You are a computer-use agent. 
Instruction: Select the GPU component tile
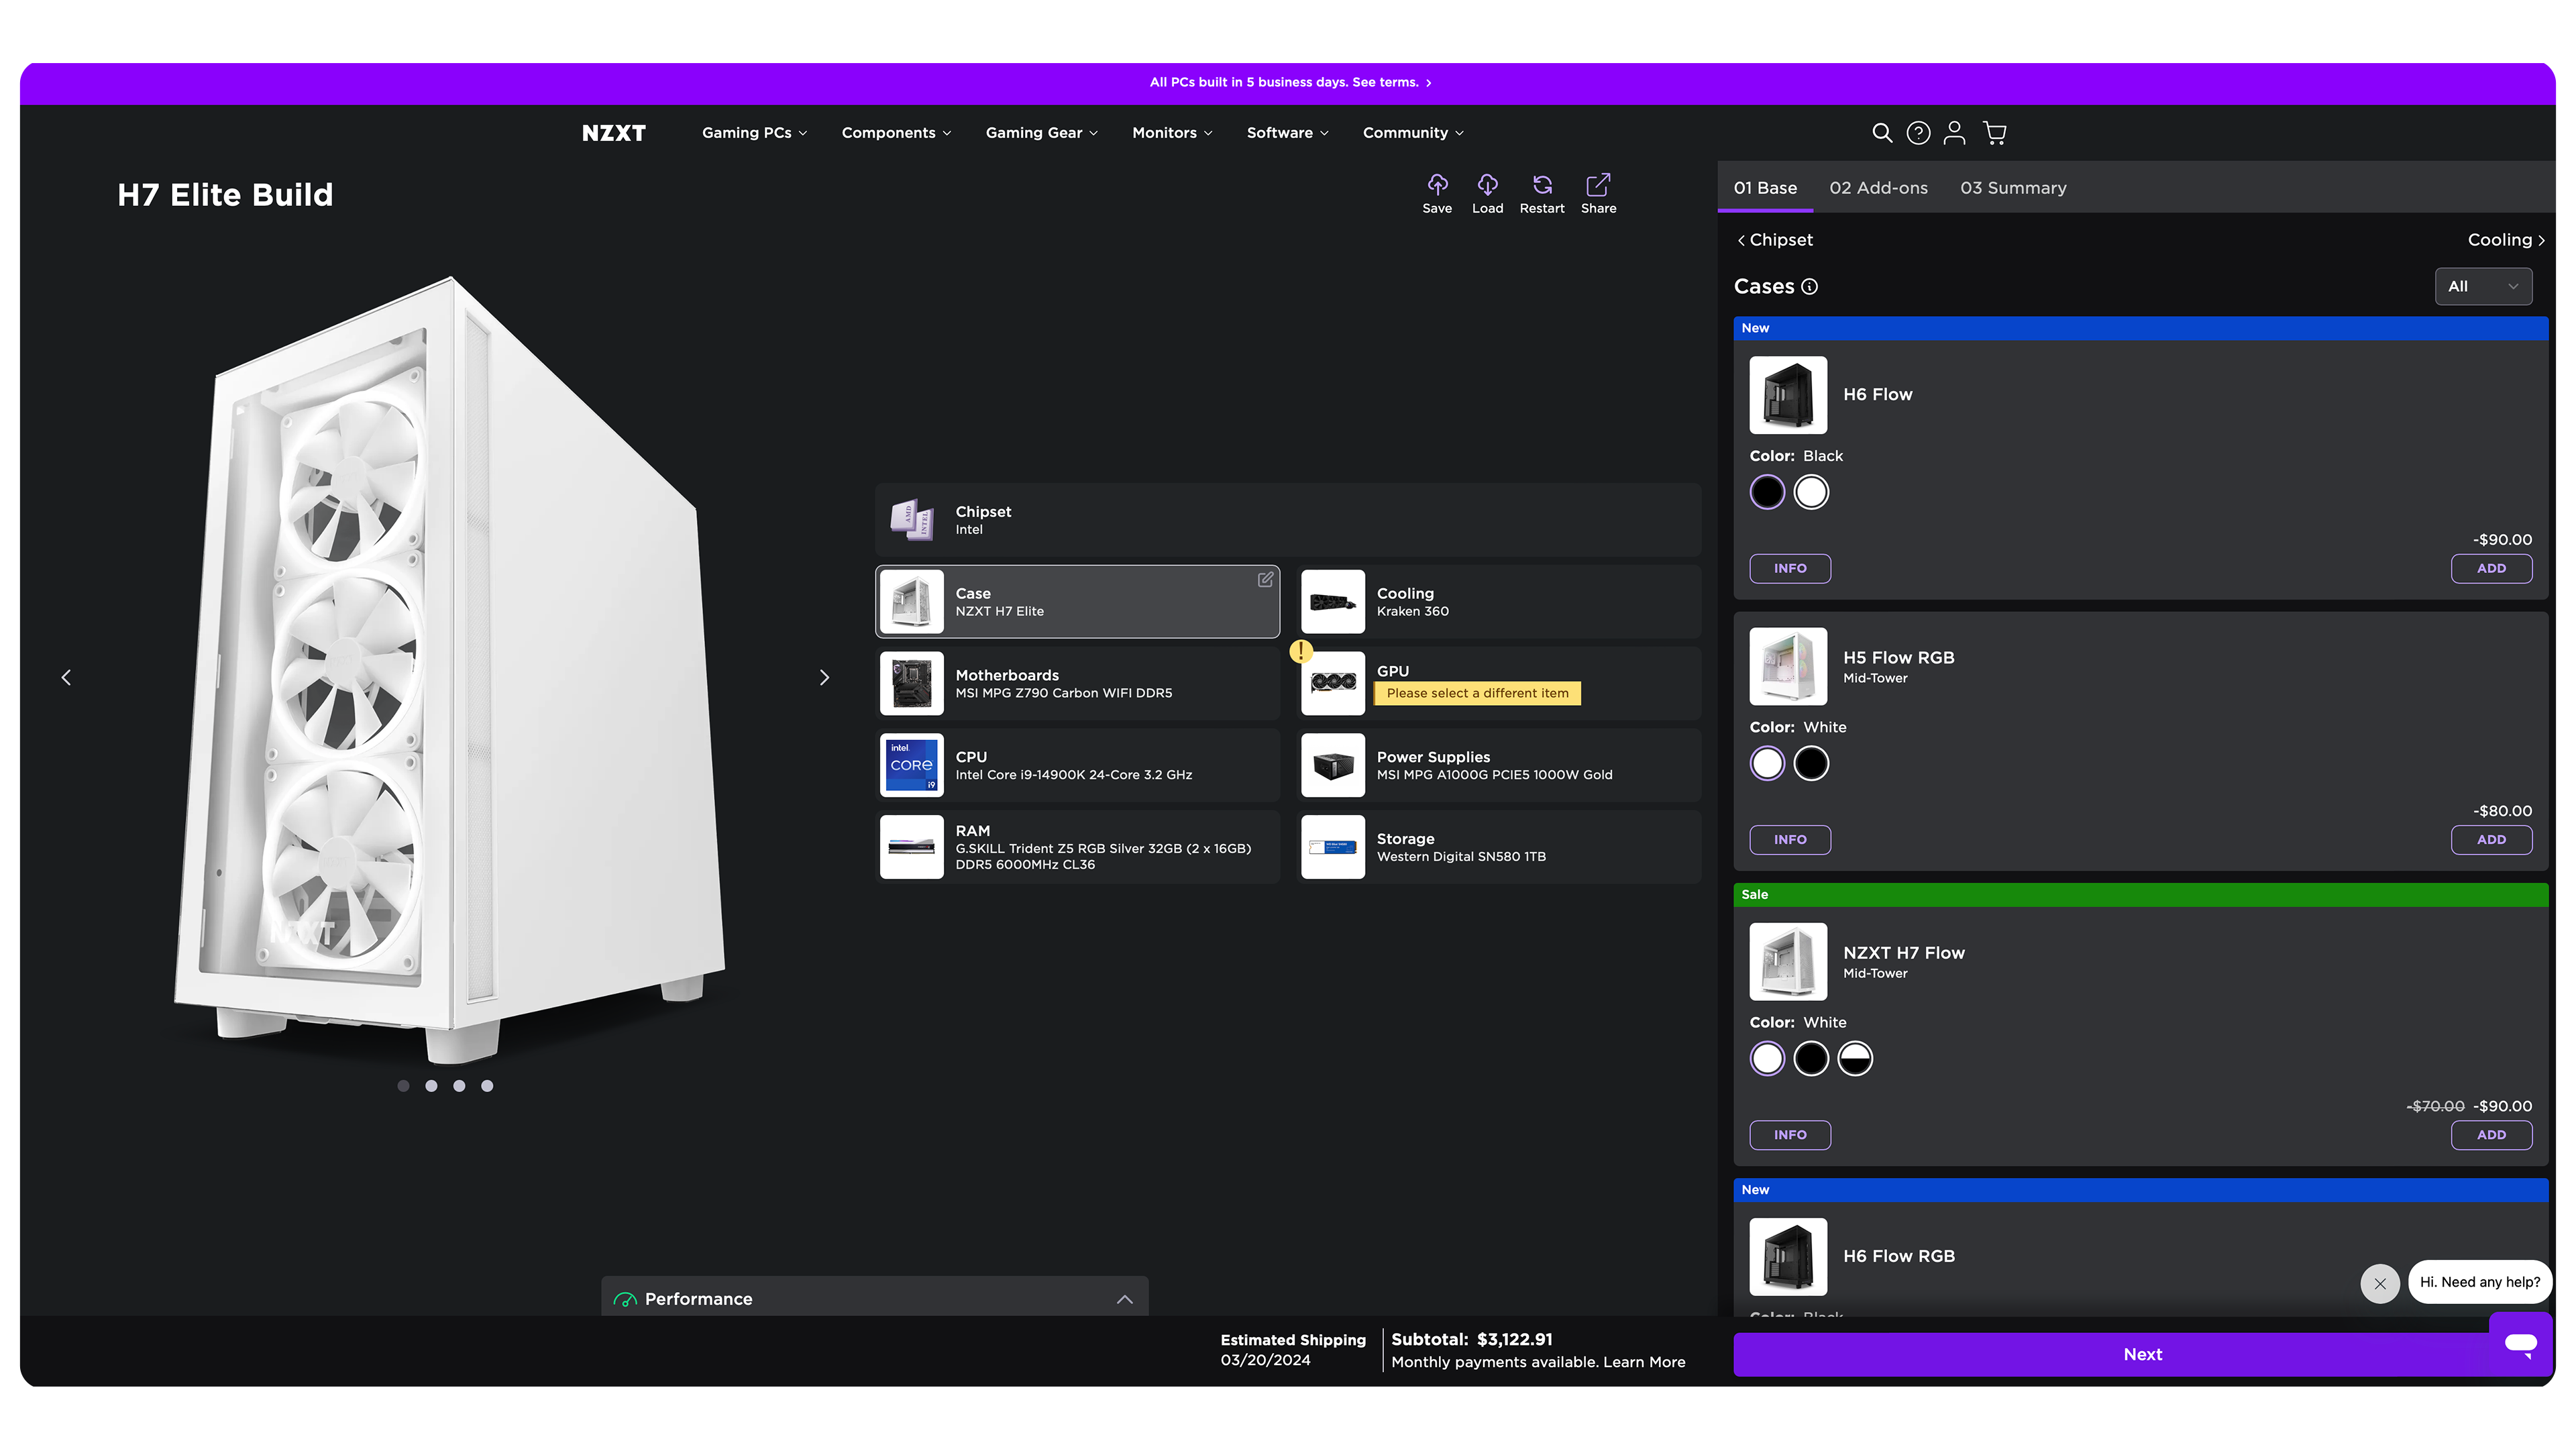[x=1498, y=683]
